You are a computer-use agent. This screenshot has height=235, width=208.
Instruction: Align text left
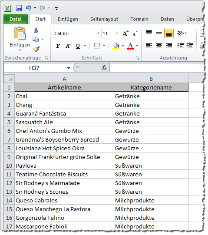point(149,46)
